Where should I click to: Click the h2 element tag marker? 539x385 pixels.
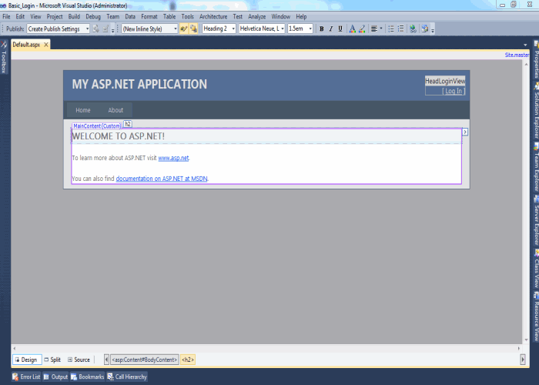128,124
